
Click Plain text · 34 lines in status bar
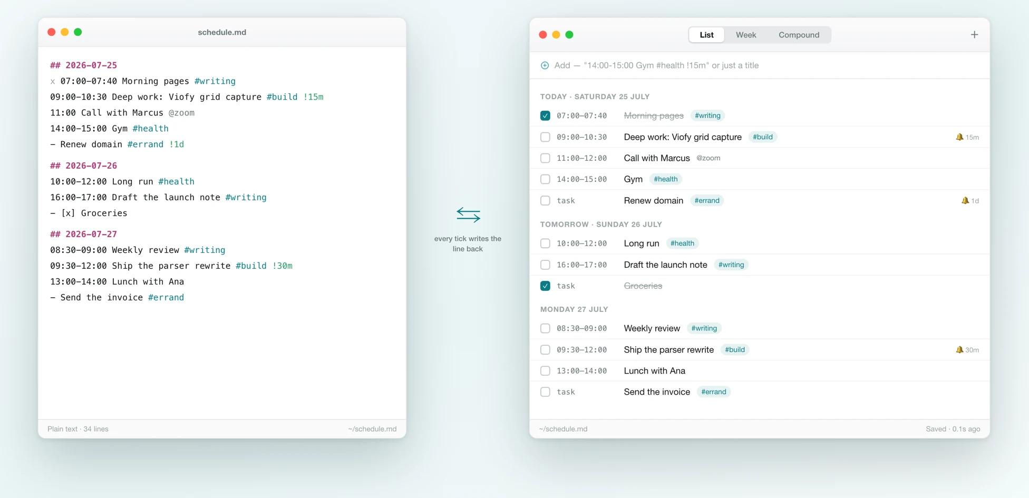pyautogui.click(x=78, y=429)
